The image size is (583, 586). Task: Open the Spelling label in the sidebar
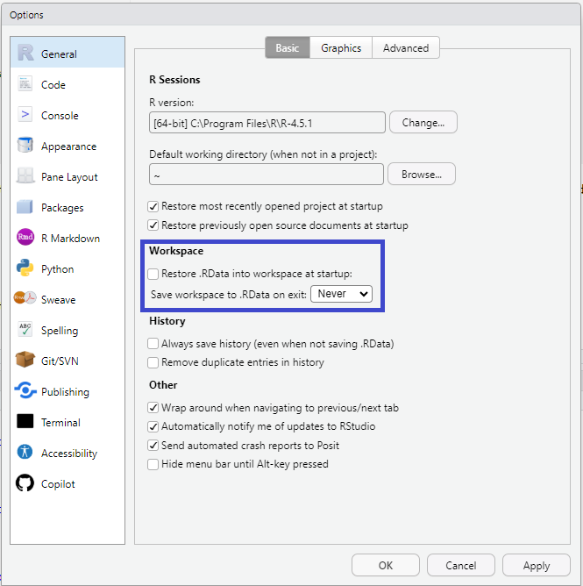pos(60,331)
